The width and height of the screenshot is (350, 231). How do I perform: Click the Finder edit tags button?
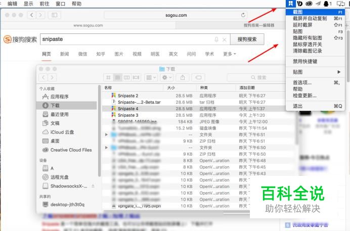[x=198, y=77]
